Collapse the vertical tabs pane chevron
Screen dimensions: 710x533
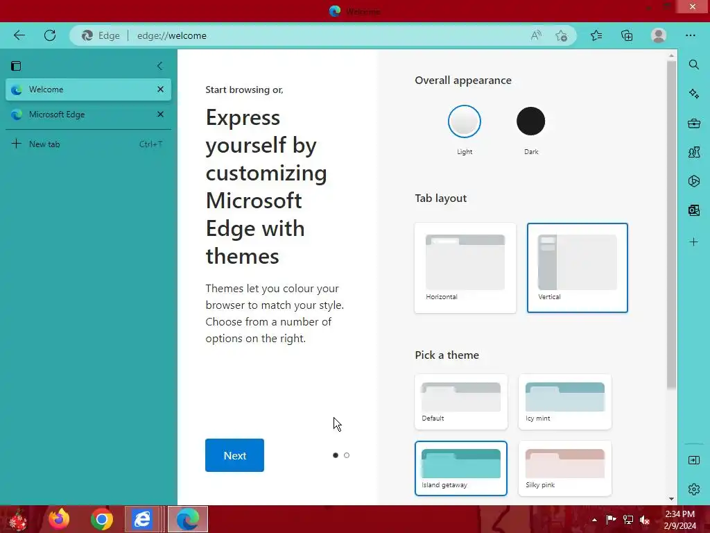(x=159, y=66)
